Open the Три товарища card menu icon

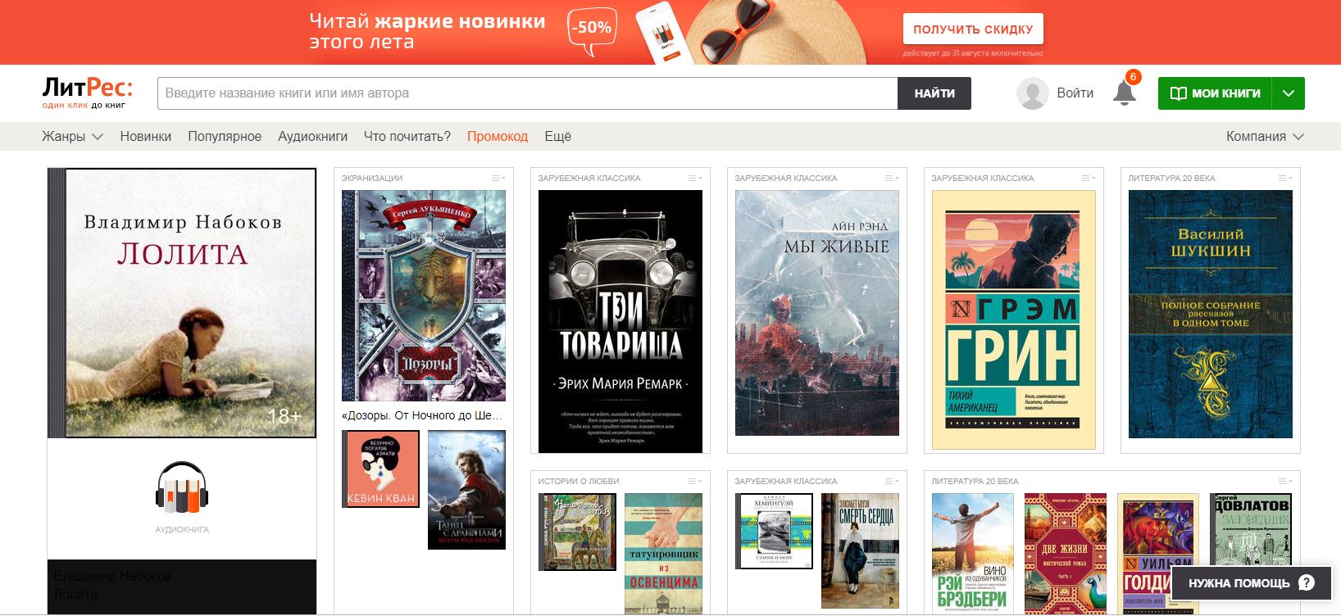point(695,178)
